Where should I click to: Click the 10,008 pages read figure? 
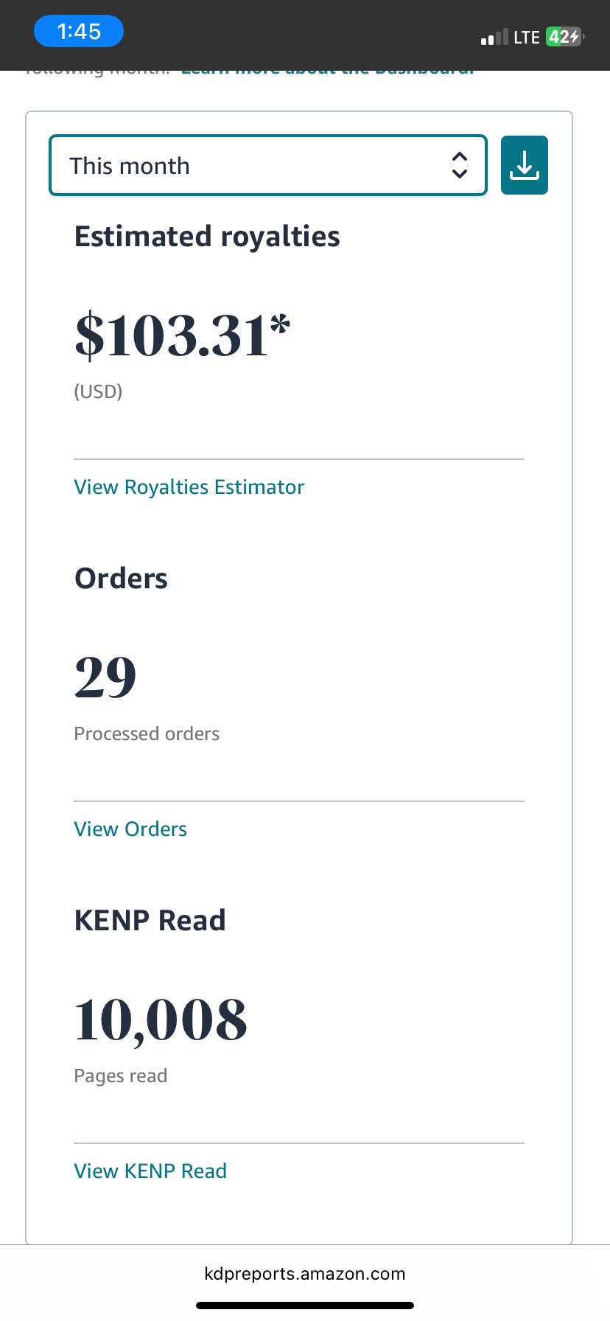(161, 1020)
